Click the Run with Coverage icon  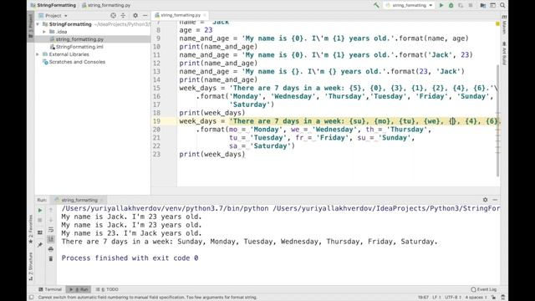point(461,5)
